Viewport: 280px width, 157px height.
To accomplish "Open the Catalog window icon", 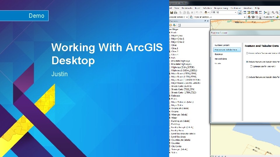I will click(249, 13).
